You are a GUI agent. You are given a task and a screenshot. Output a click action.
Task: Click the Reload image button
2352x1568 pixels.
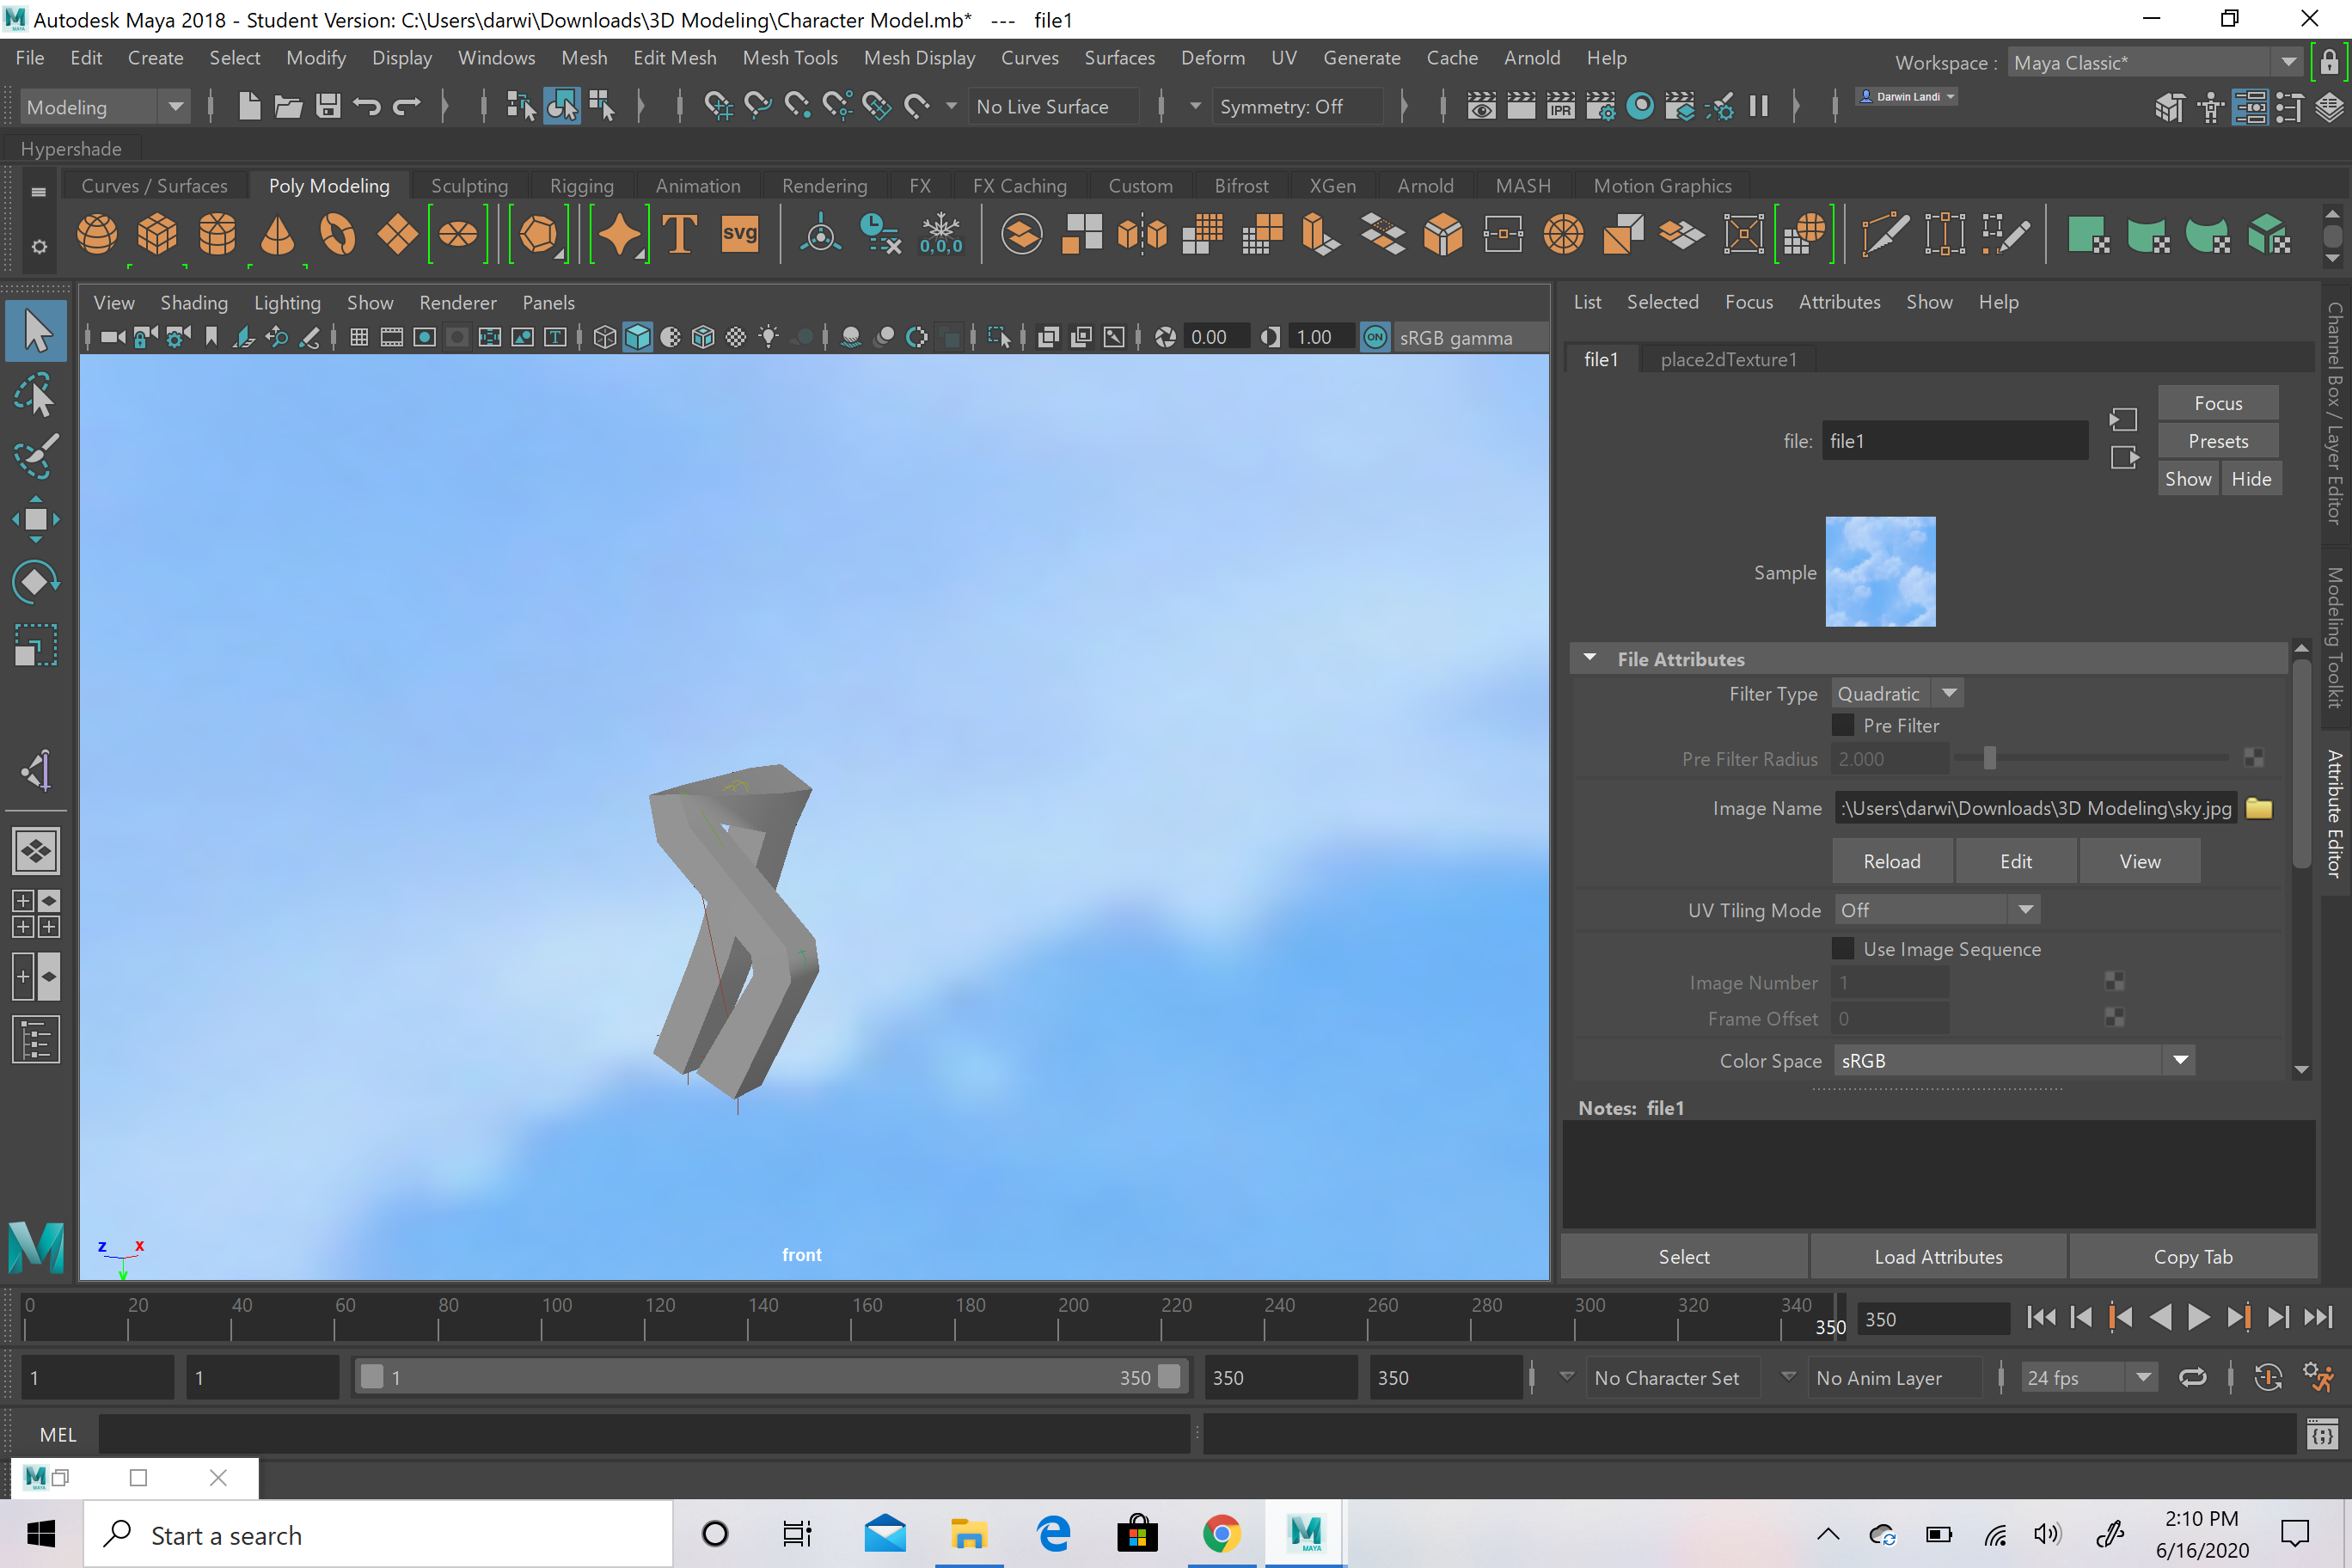coord(1891,861)
